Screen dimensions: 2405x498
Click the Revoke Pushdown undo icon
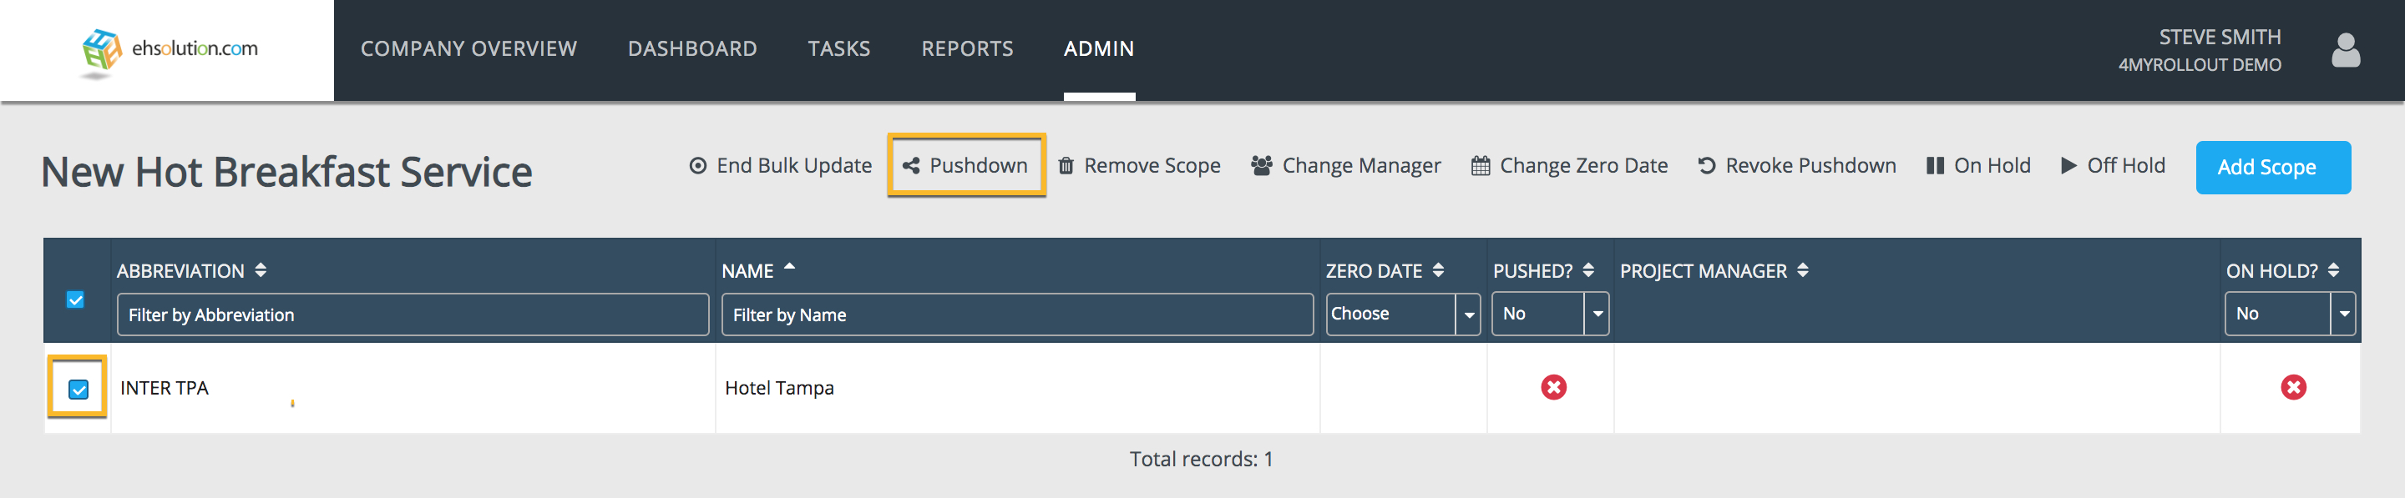[1706, 166]
